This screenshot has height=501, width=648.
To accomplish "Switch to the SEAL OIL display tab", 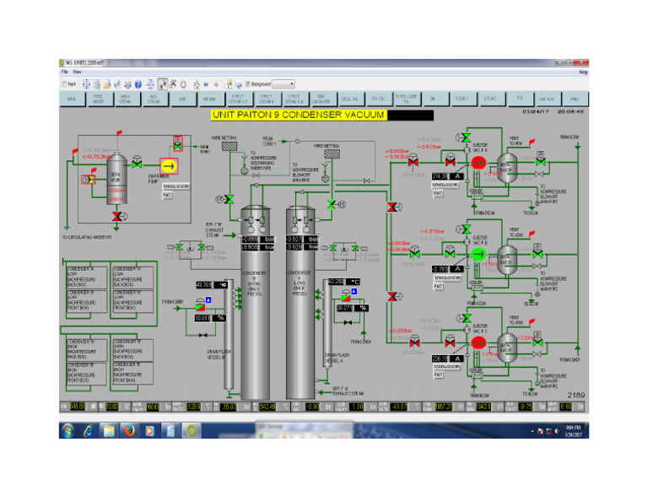I will [349, 100].
